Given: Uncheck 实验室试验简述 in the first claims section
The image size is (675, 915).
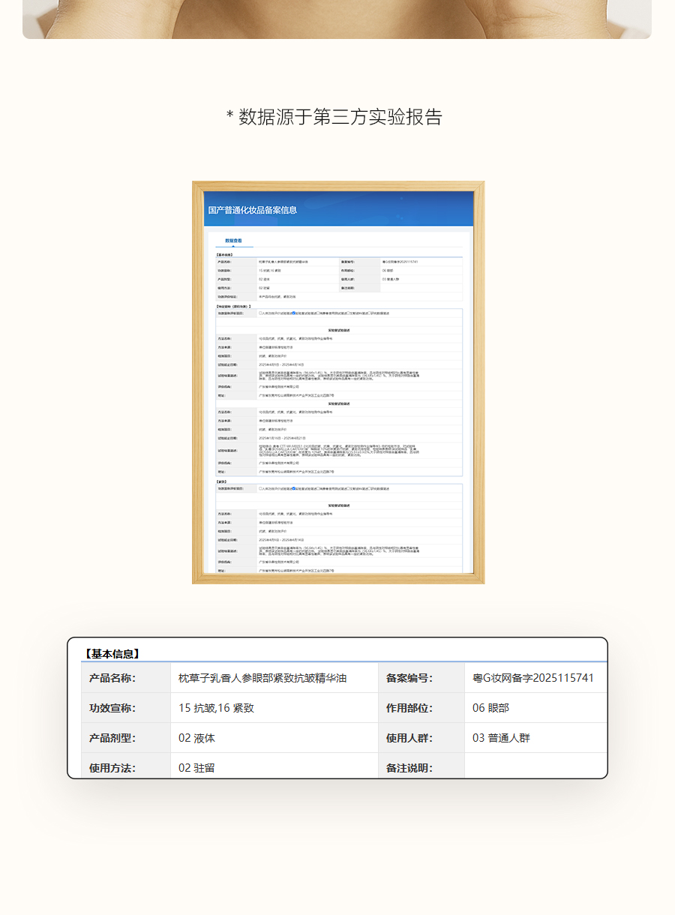Looking at the screenshot, I should 294,313.
